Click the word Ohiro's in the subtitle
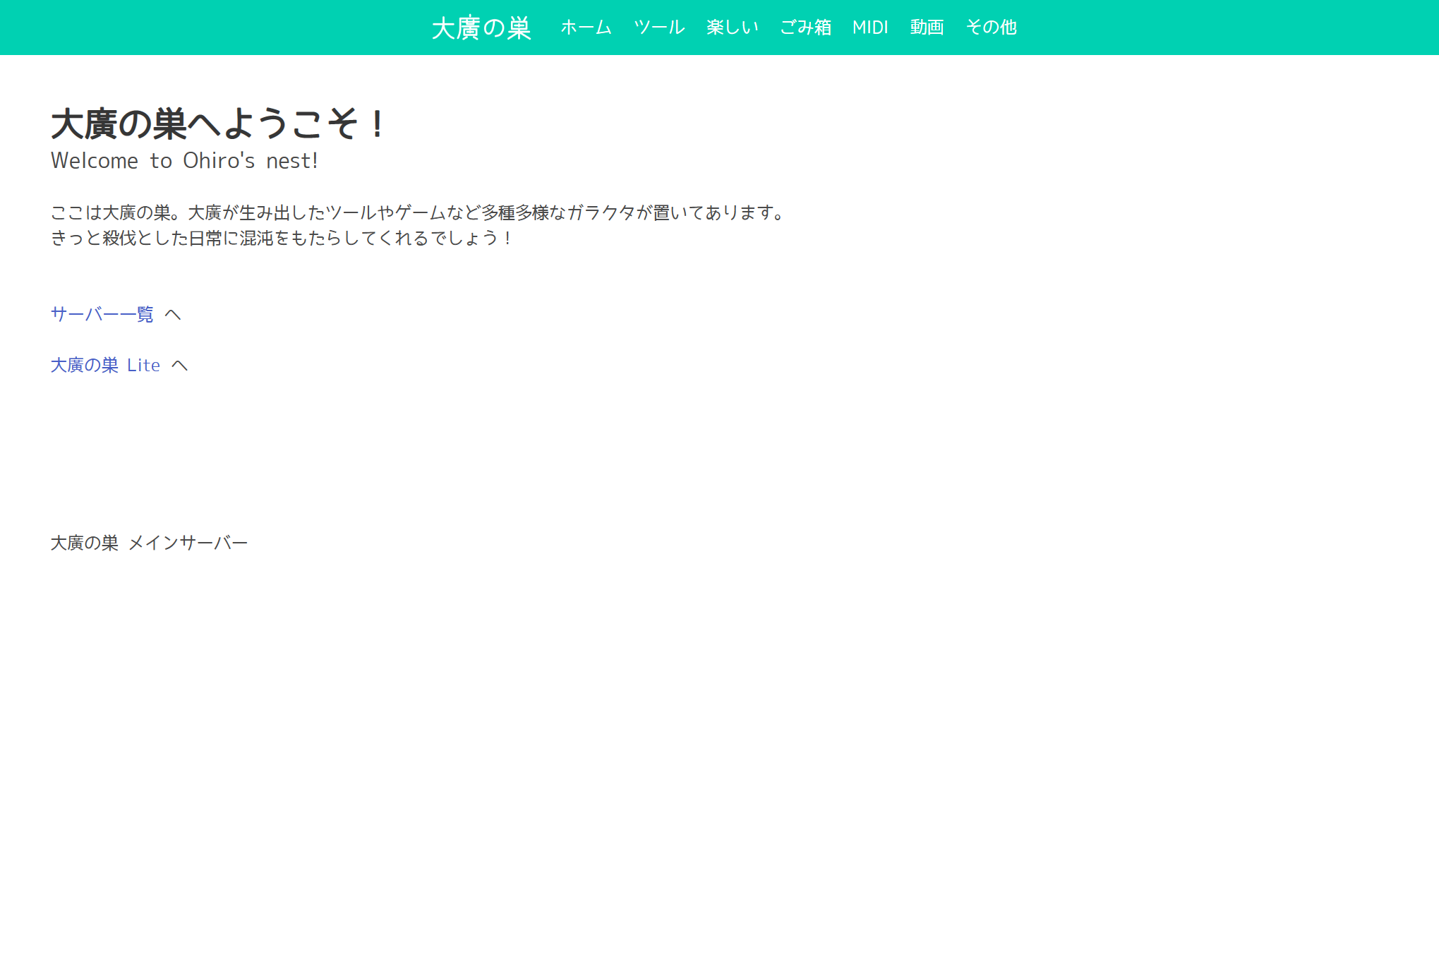This screenshot has height=957, width=1439. click(x=219, y=161)
